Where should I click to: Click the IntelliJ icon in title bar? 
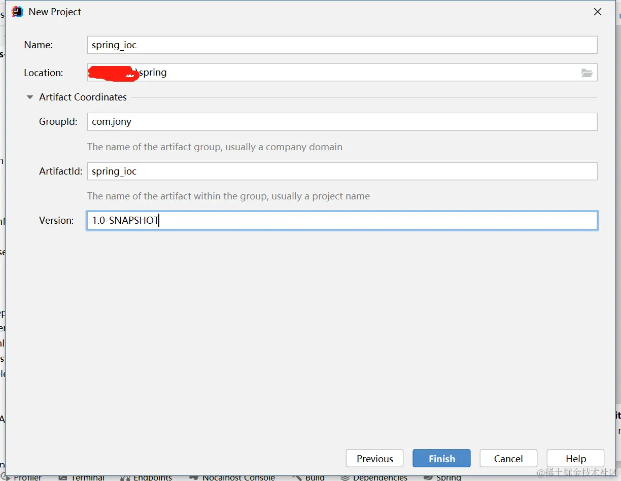point(17,12)
